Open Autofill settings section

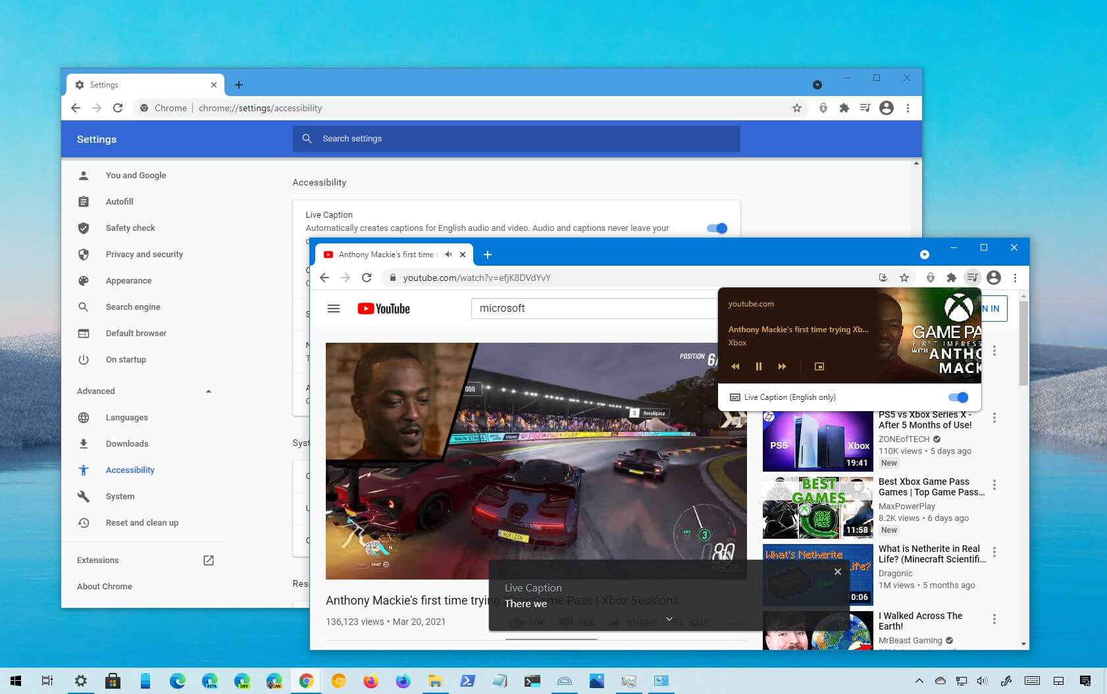coord(119,202)
